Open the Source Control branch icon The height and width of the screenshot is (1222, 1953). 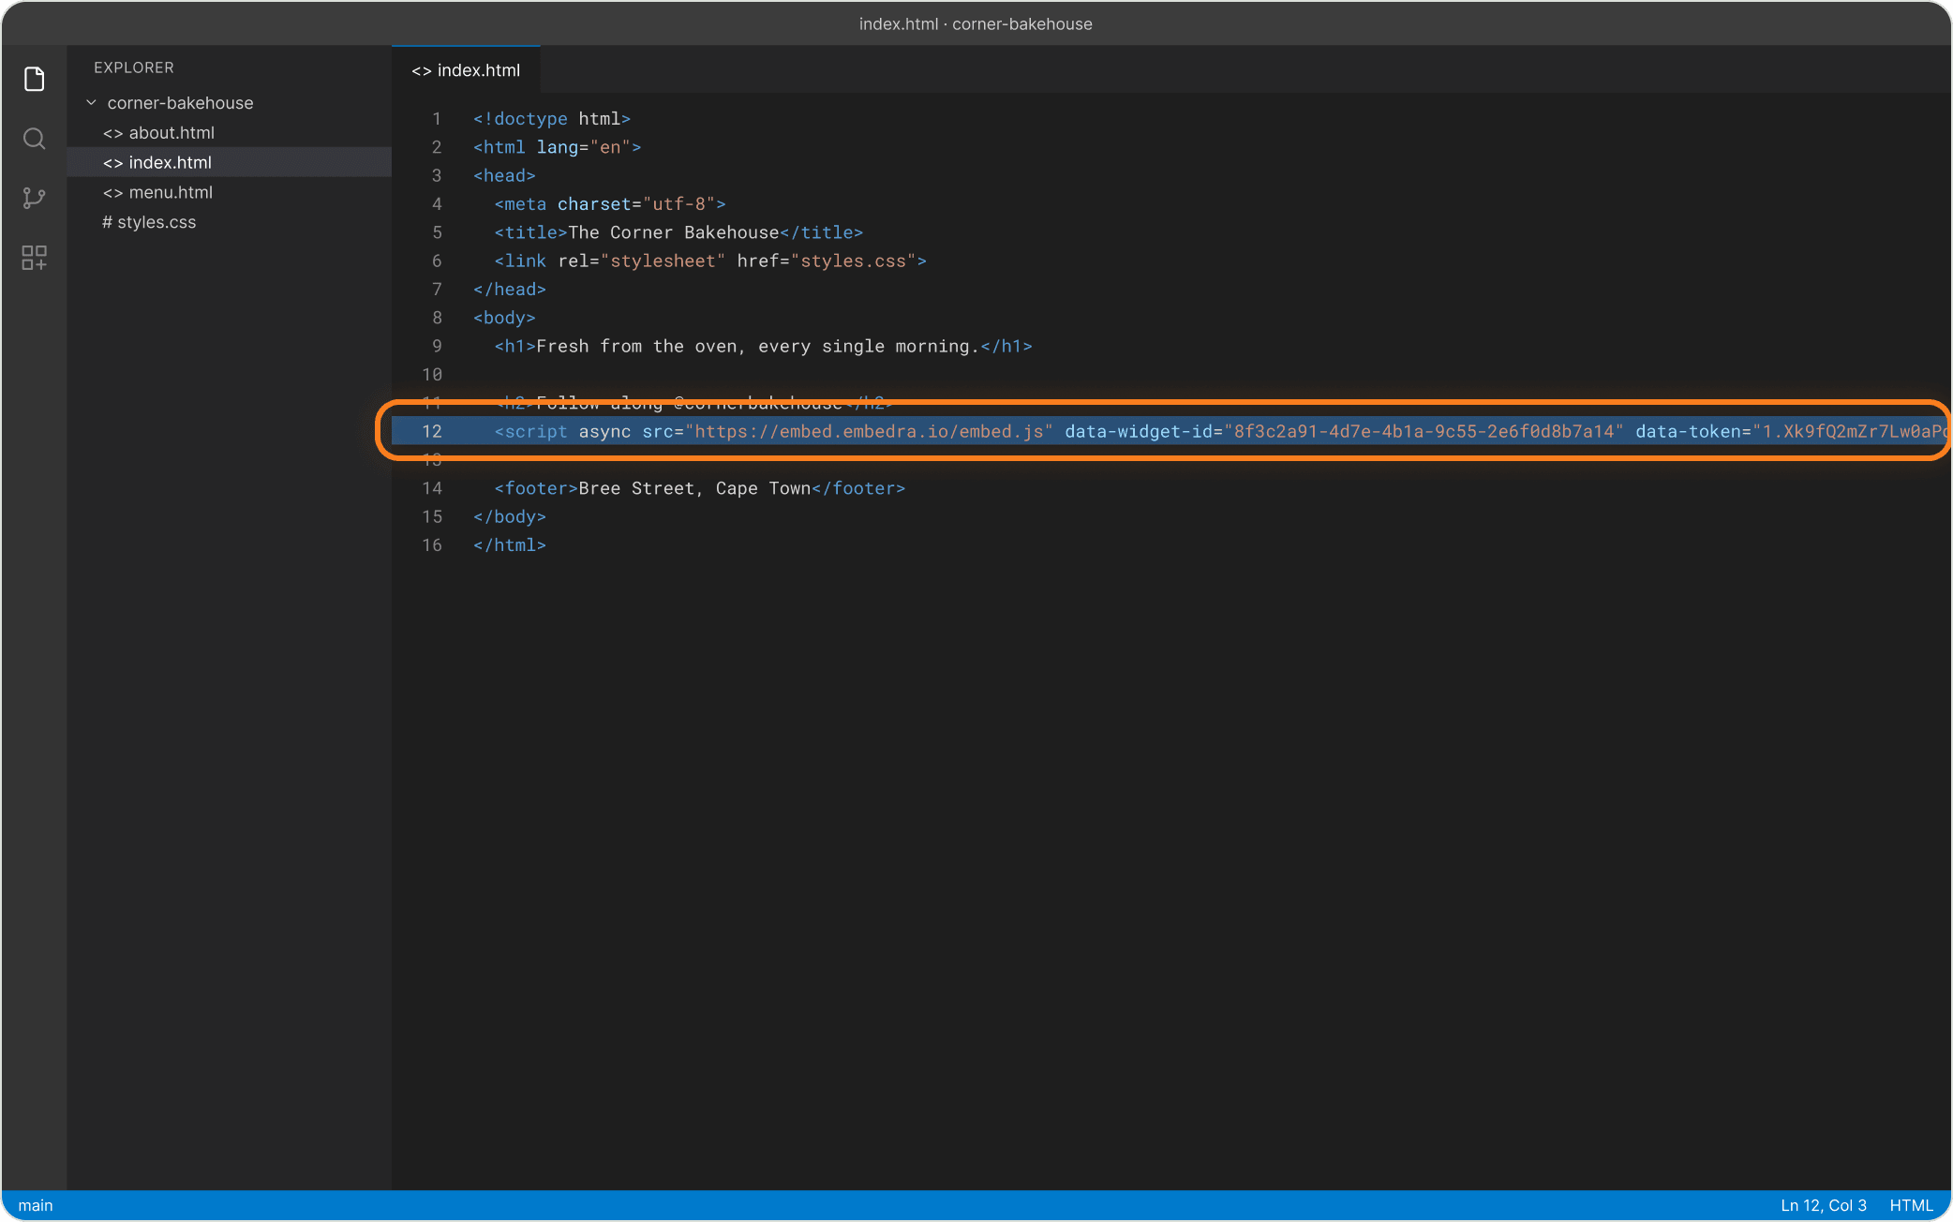(x=34, y=198)
